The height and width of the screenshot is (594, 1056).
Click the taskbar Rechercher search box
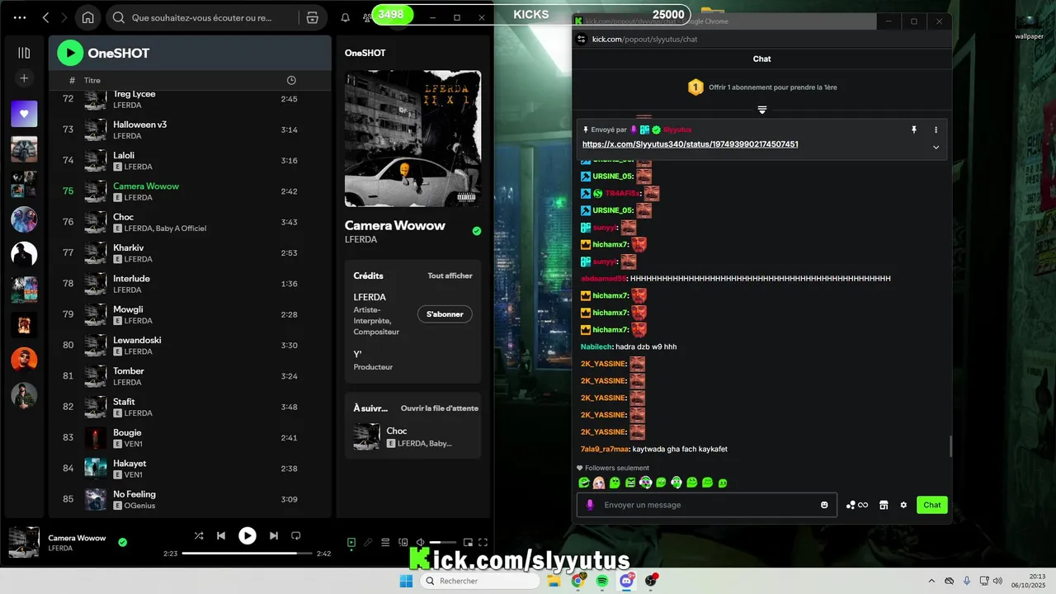478,581
